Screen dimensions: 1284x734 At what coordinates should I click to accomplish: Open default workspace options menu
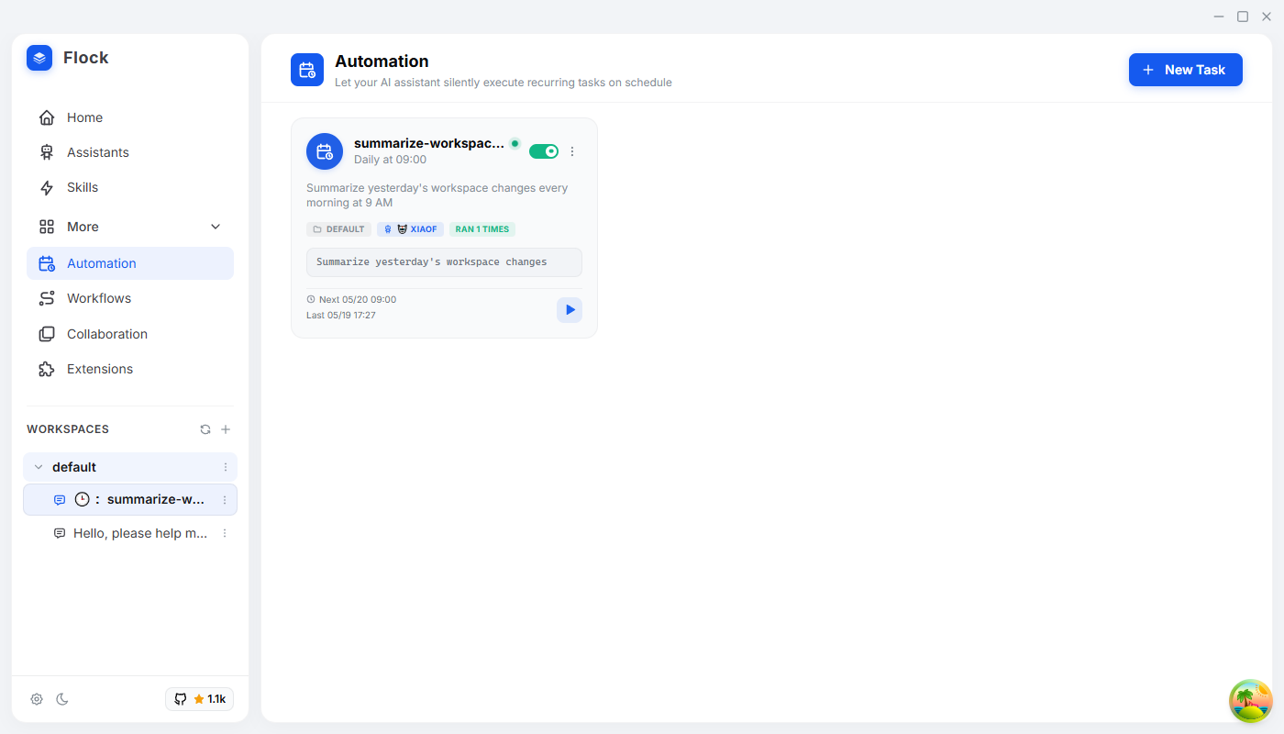click(226, 467)
